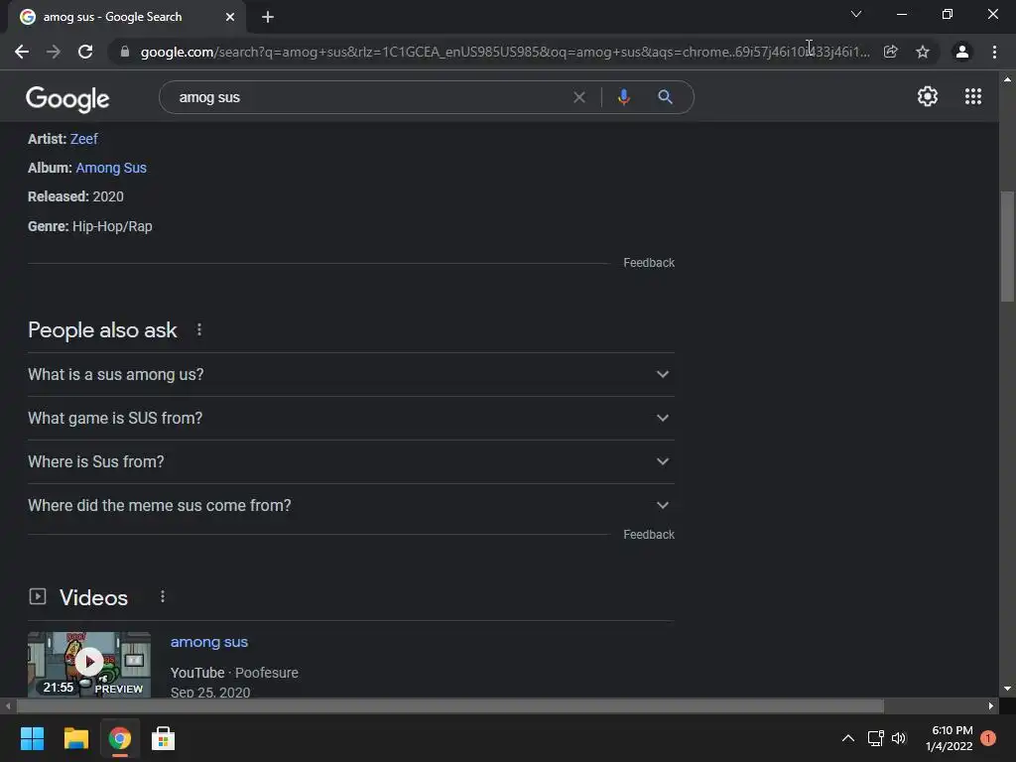Viewport: 1016px width, 762px height.
Task: Show hidden system tray icons
Action: point(847,738)
